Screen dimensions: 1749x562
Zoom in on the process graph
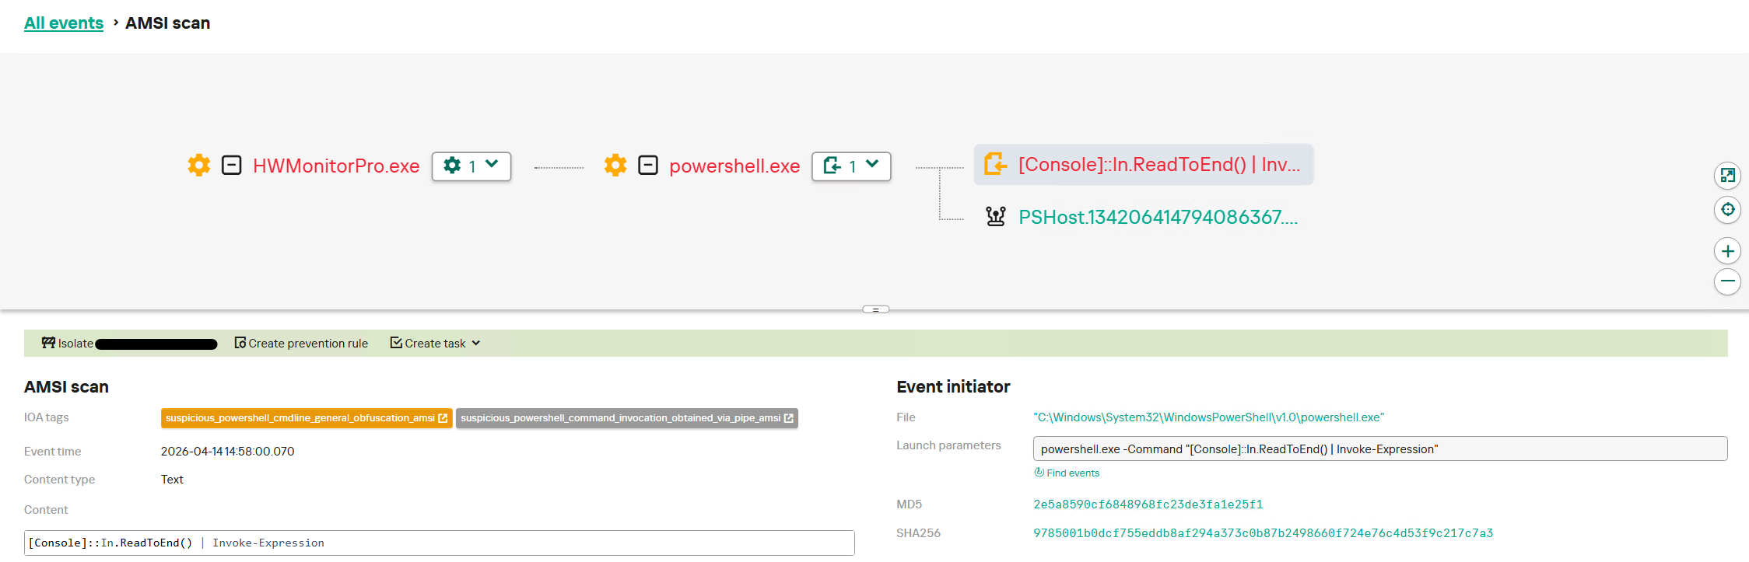point(1727,251)
